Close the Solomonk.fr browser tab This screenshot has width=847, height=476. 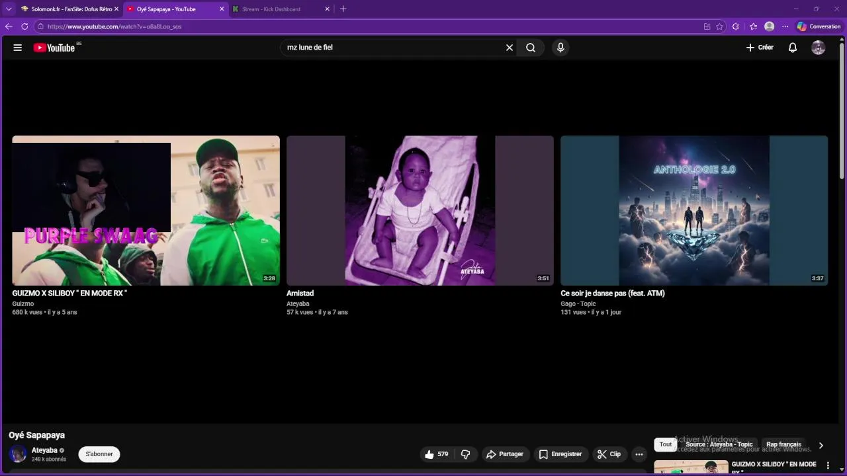116,9
